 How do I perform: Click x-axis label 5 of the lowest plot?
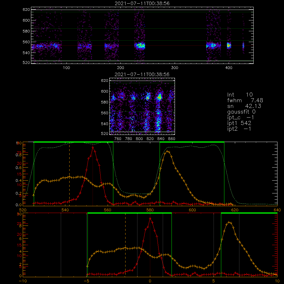[x=214, y=281]
